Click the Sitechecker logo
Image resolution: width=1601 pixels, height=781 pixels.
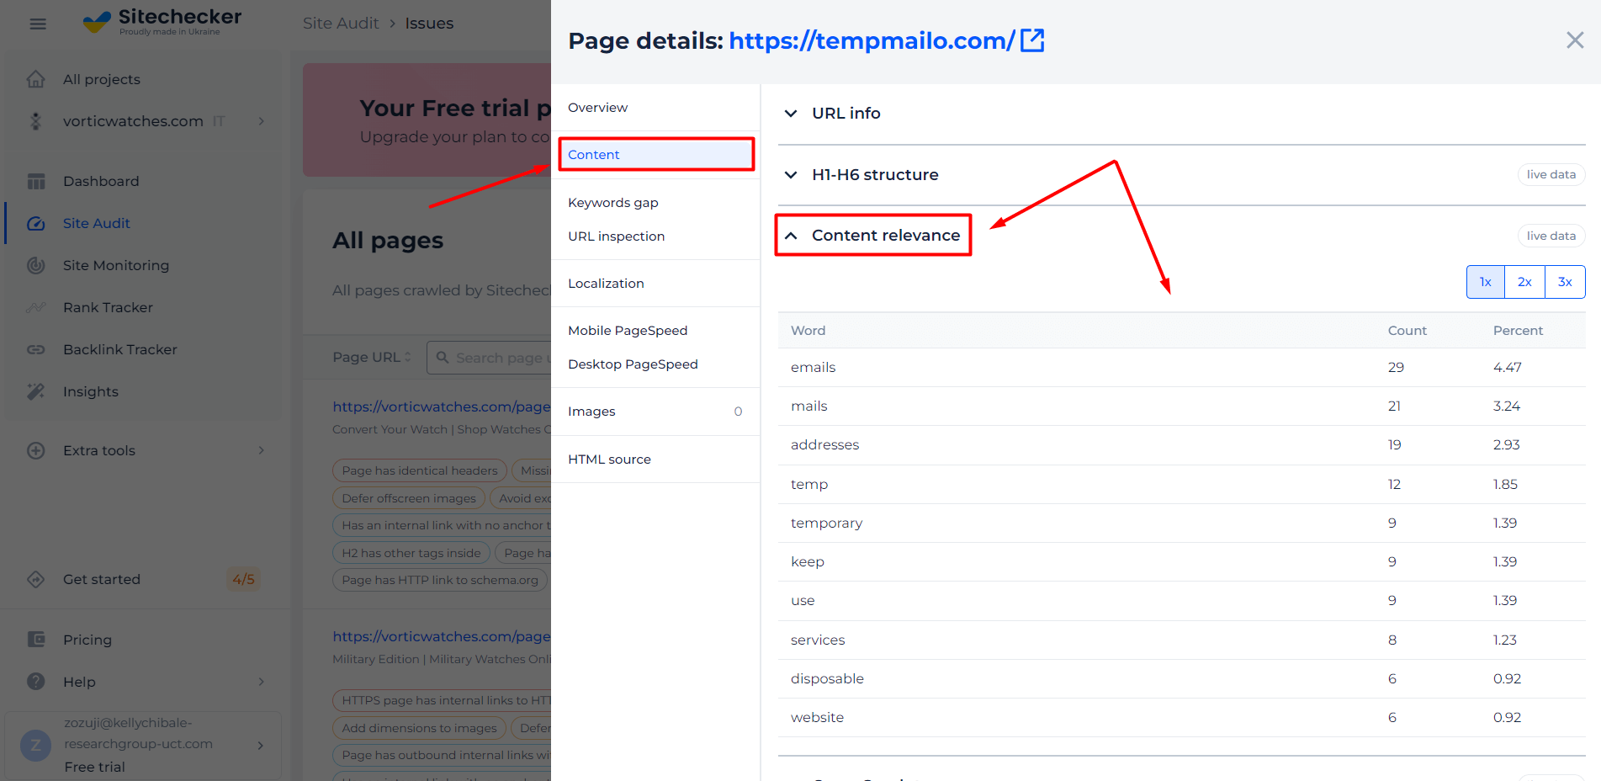point(162,21)
